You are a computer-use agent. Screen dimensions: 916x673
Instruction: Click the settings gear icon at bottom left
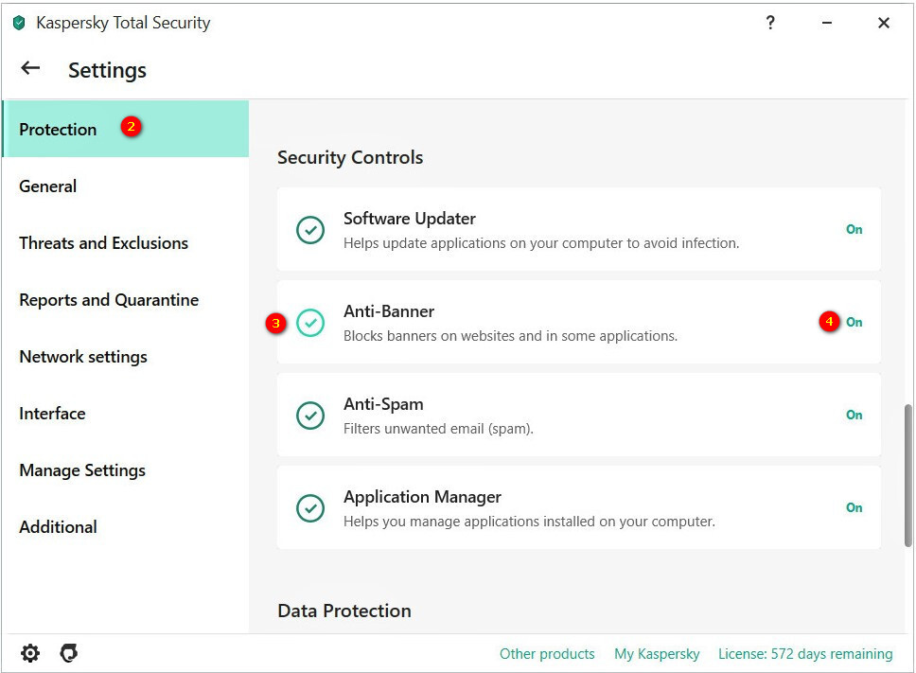point(30,653)
